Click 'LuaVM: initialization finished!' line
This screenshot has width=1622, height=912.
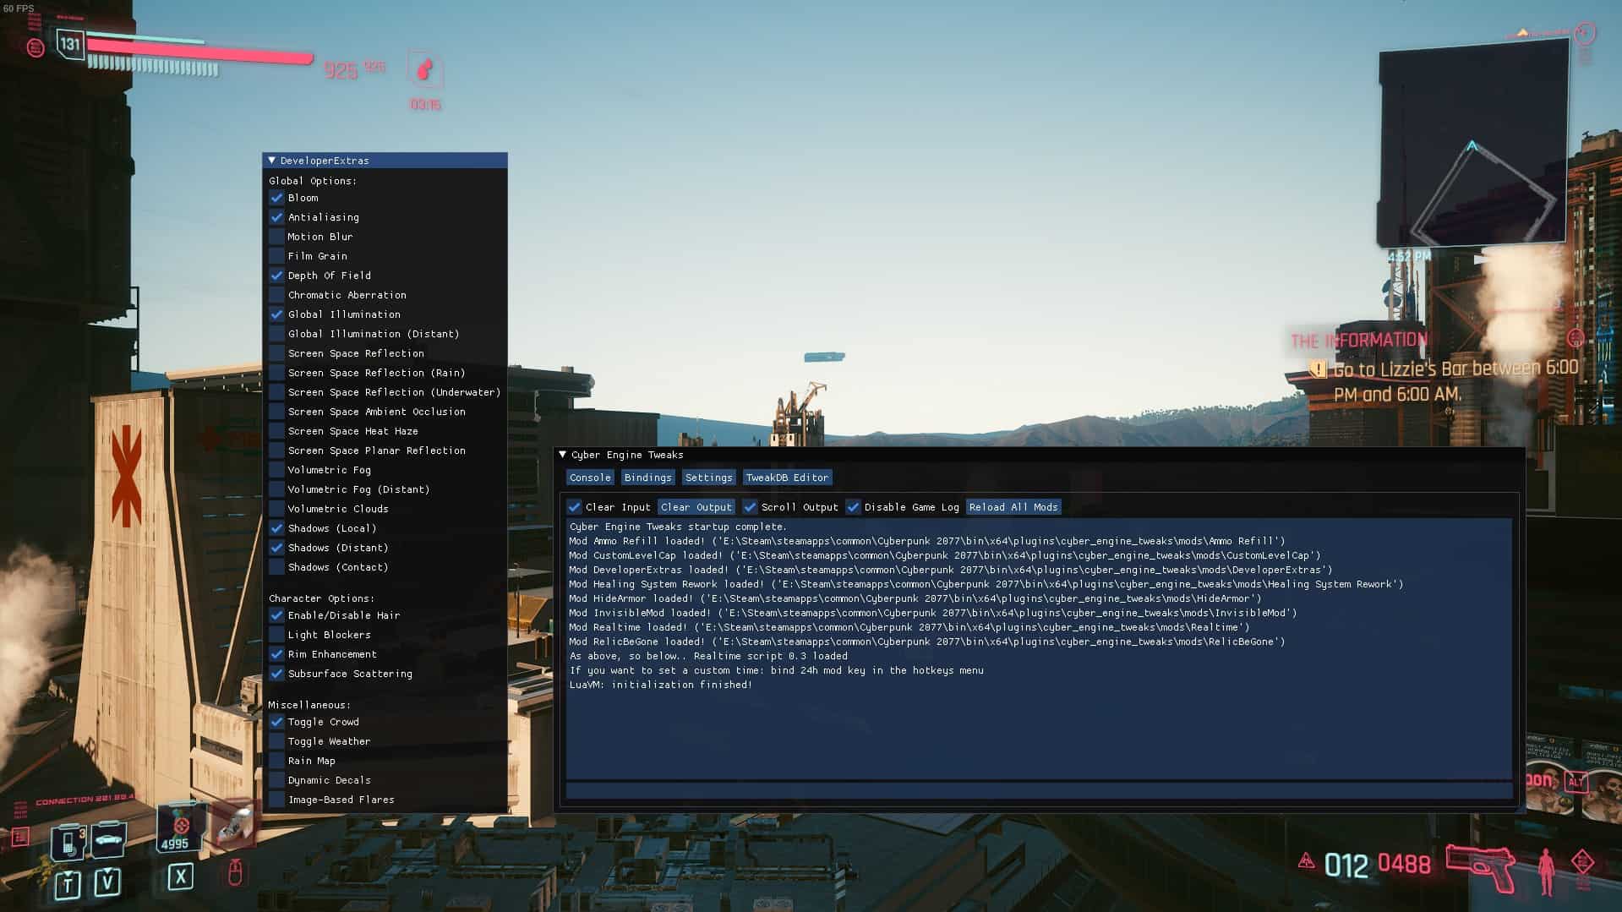coord(660,685)
